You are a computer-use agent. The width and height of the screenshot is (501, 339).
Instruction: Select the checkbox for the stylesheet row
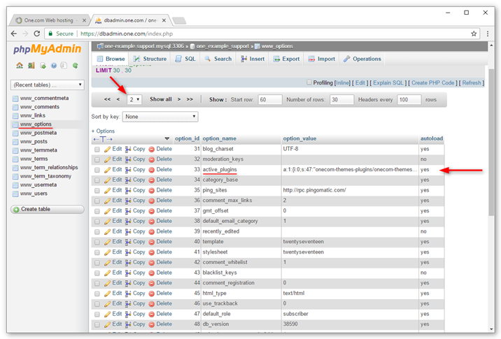[x=97, y=252]
